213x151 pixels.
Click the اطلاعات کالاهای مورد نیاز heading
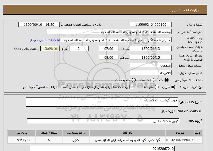pyautogui.click(x=182, y=111)
